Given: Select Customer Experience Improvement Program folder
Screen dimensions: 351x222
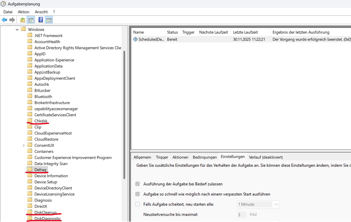Looking at the screenshot, I should pos(73,158).
